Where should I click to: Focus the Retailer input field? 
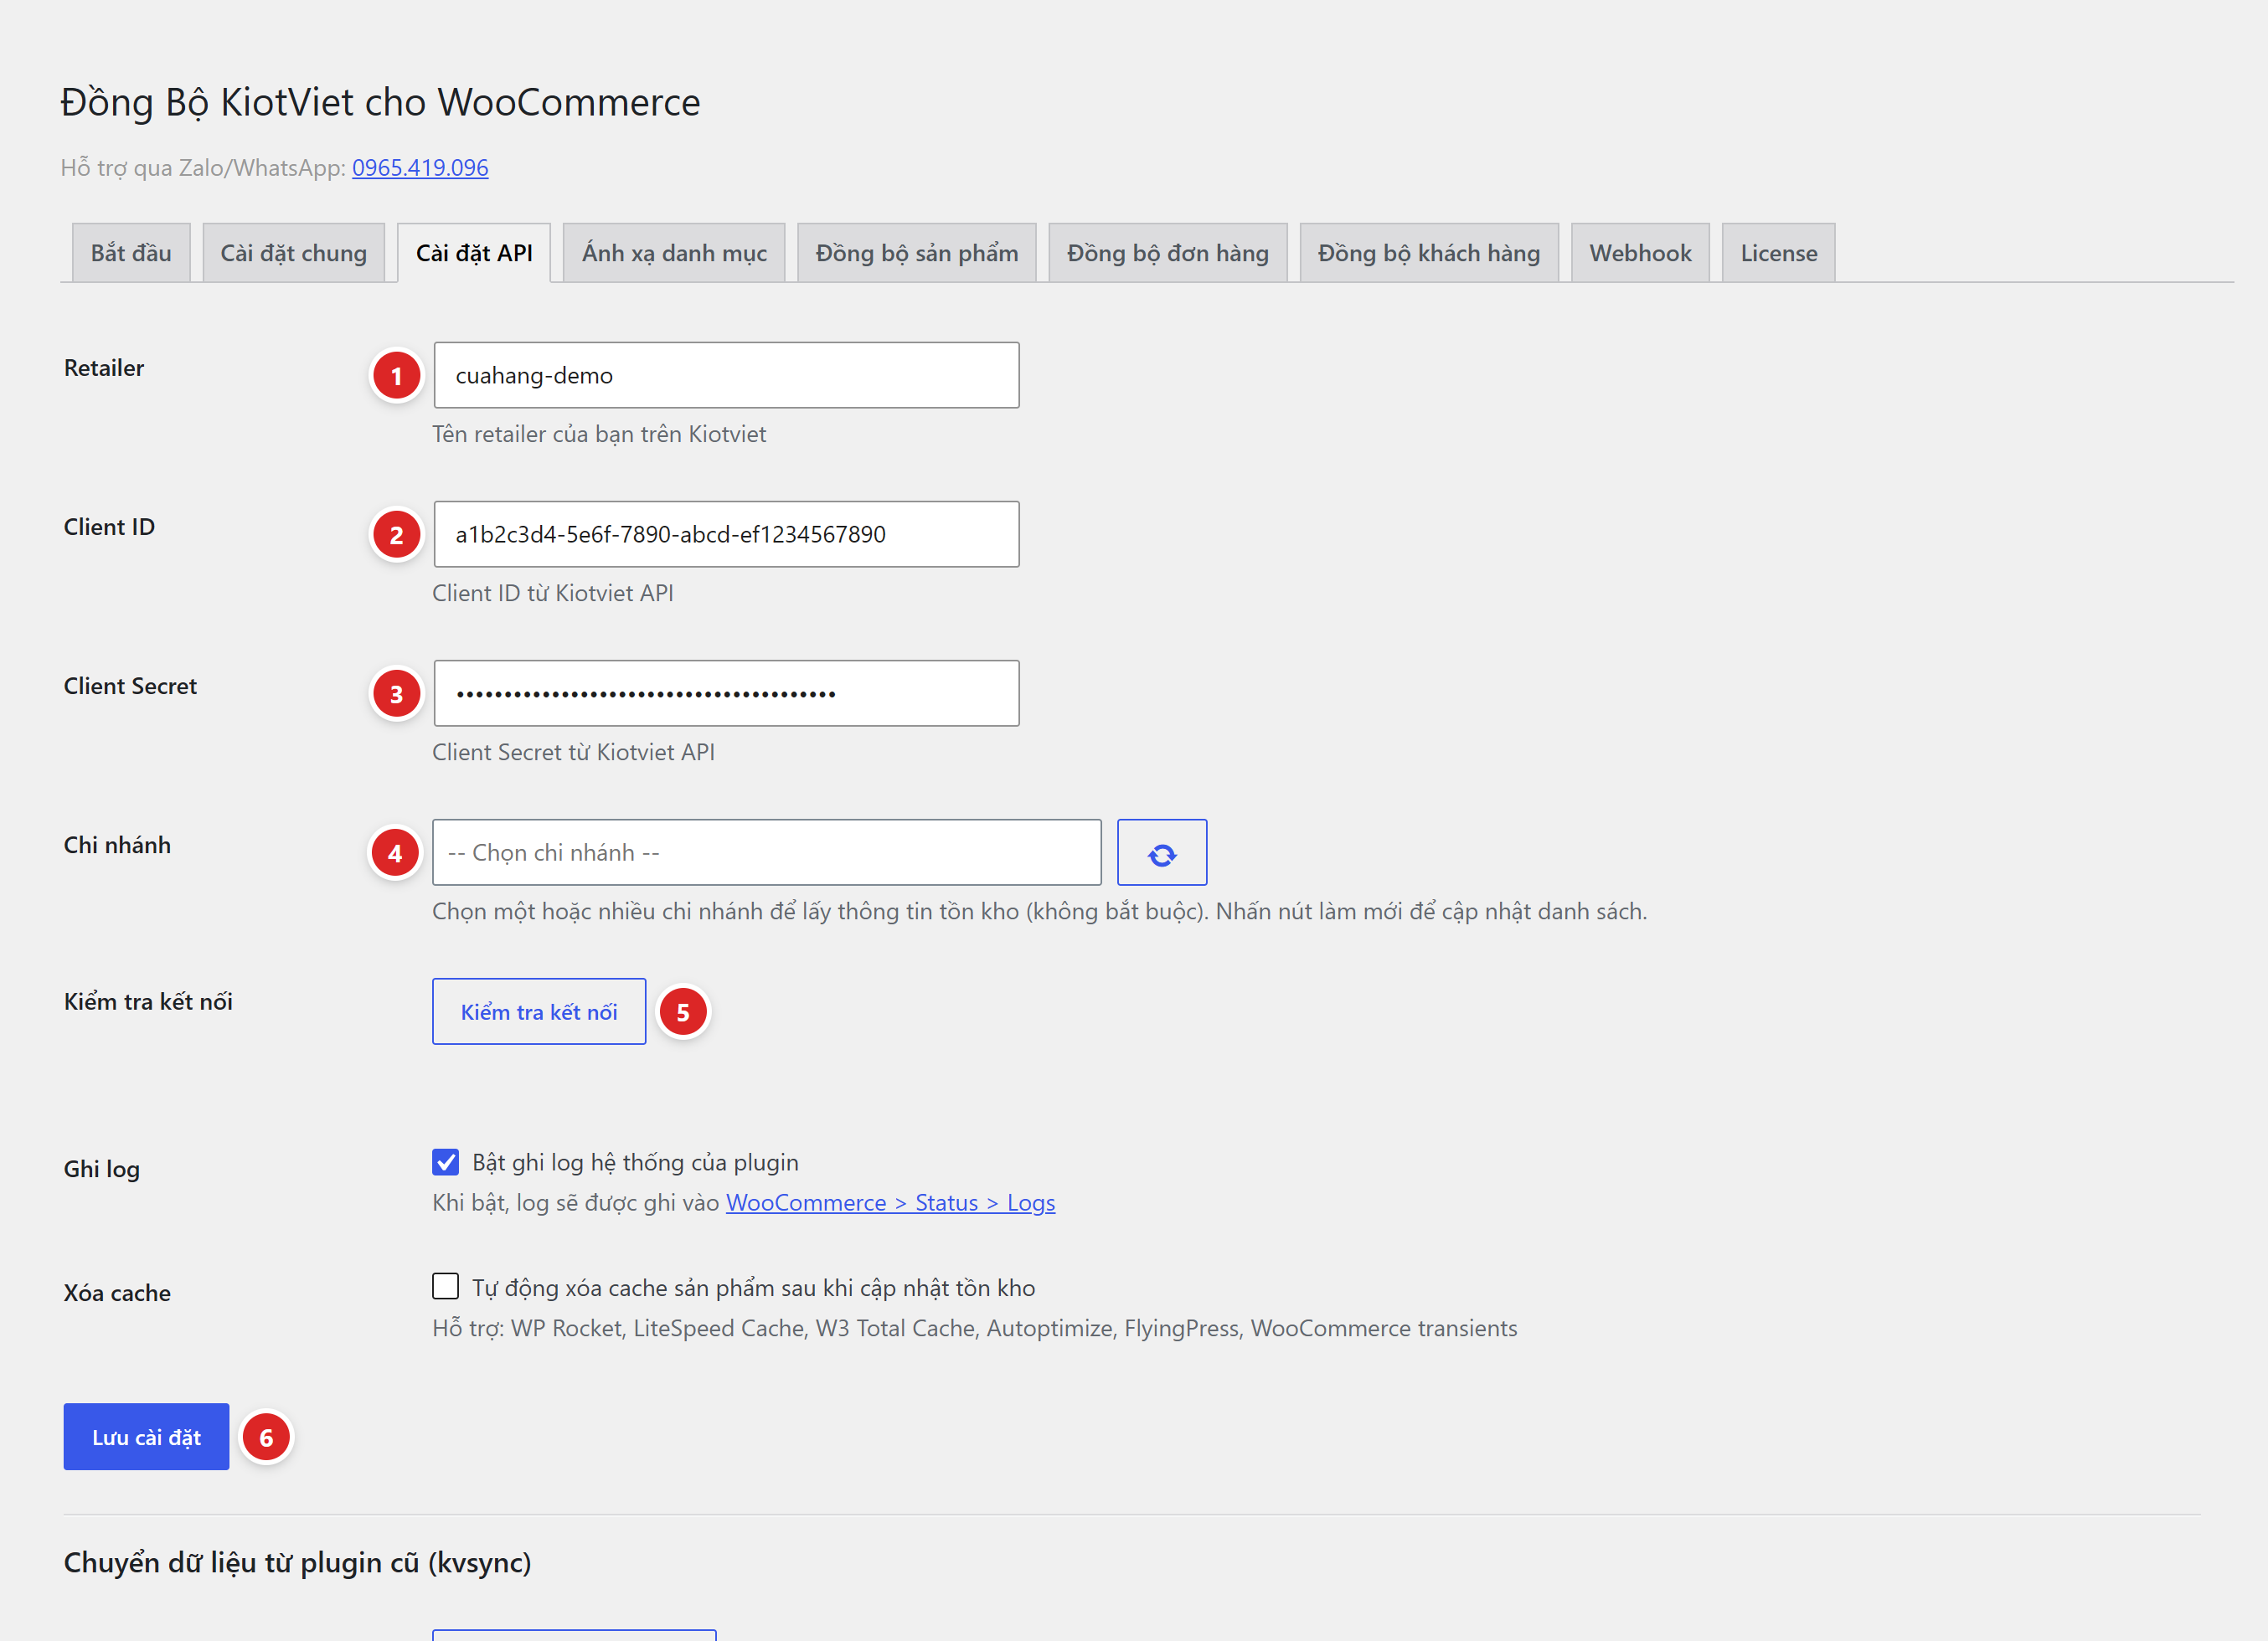click(727, 376)
